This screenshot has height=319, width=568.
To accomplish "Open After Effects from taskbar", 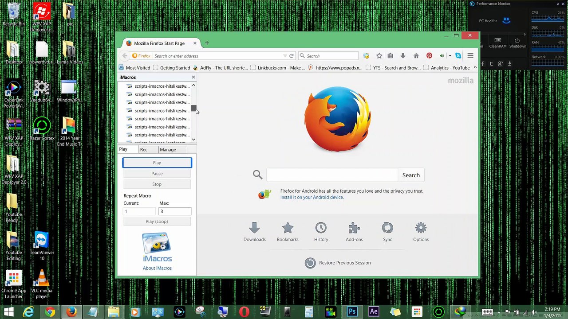I will [x=374, y=312].
